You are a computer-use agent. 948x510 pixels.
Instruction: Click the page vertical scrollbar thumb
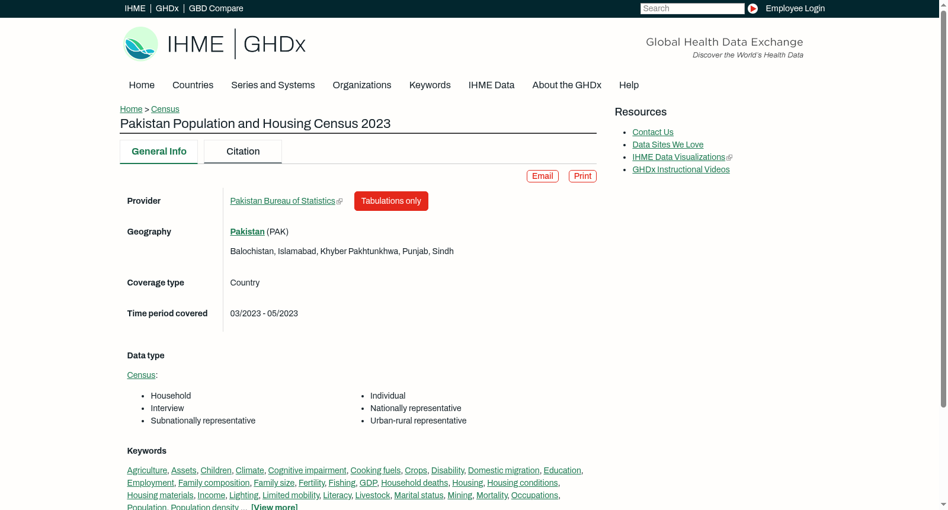[943, 209]
